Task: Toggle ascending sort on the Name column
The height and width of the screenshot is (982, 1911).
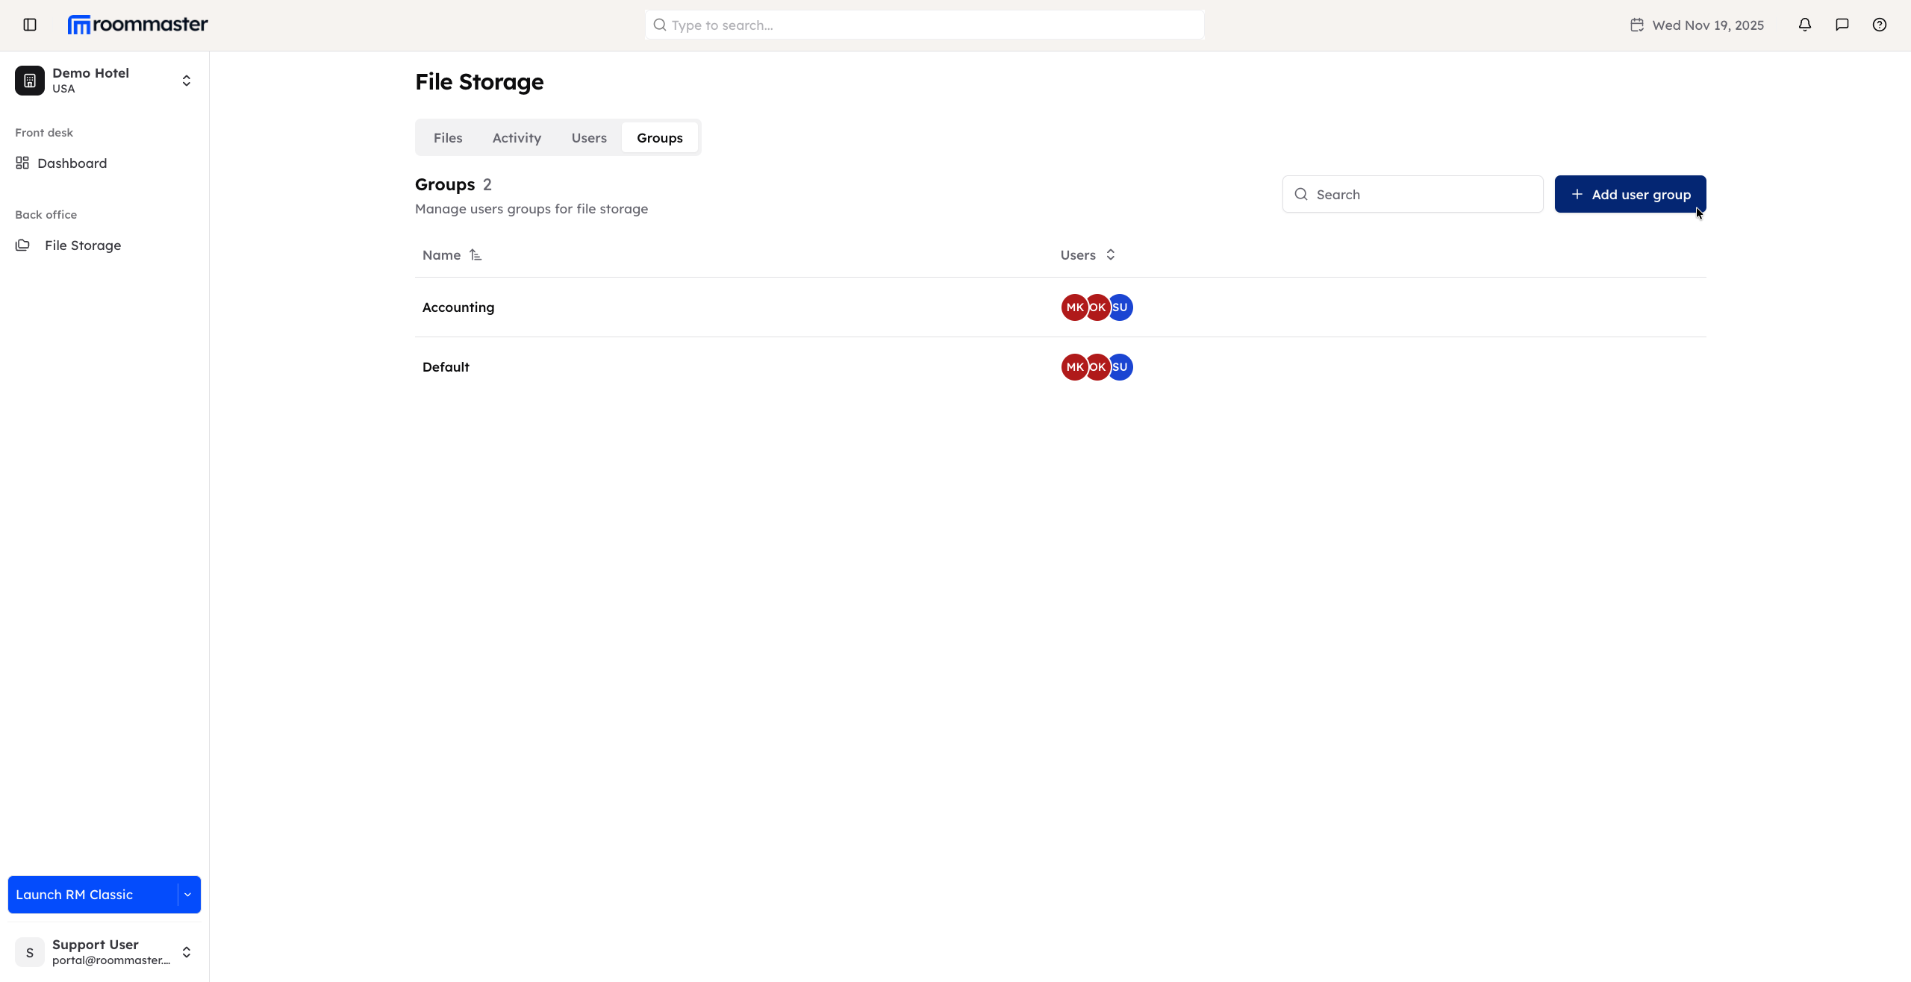Action: (x=476, y=254)
